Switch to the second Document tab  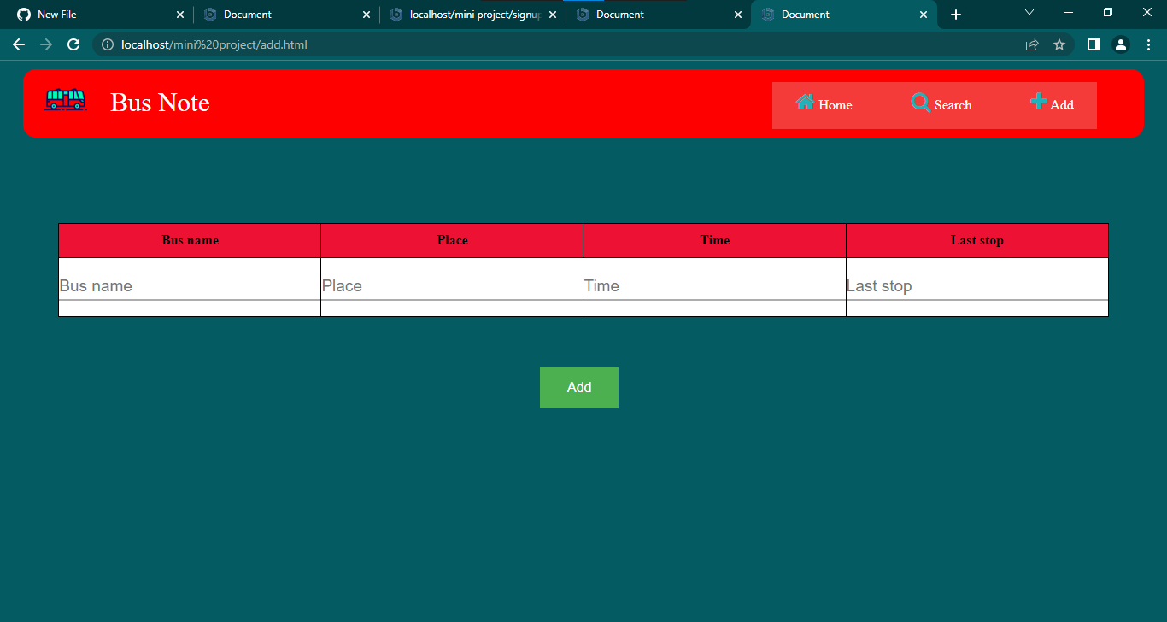click(286, 15)
